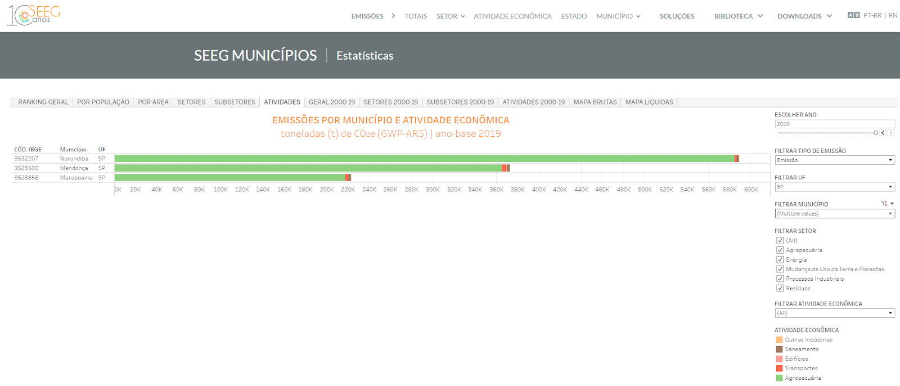Toggle Mudança de Uso da Terra e Florestas
This screenshot has width=900, height=386.
780,269
